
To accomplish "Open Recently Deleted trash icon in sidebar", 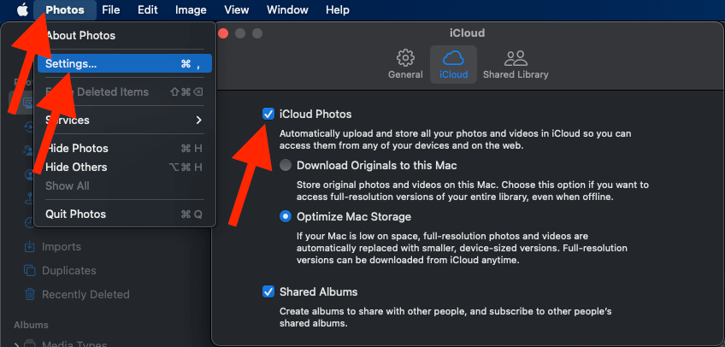I will coord(28,295).
